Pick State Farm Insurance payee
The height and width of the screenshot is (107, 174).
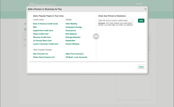coord(74,54)
